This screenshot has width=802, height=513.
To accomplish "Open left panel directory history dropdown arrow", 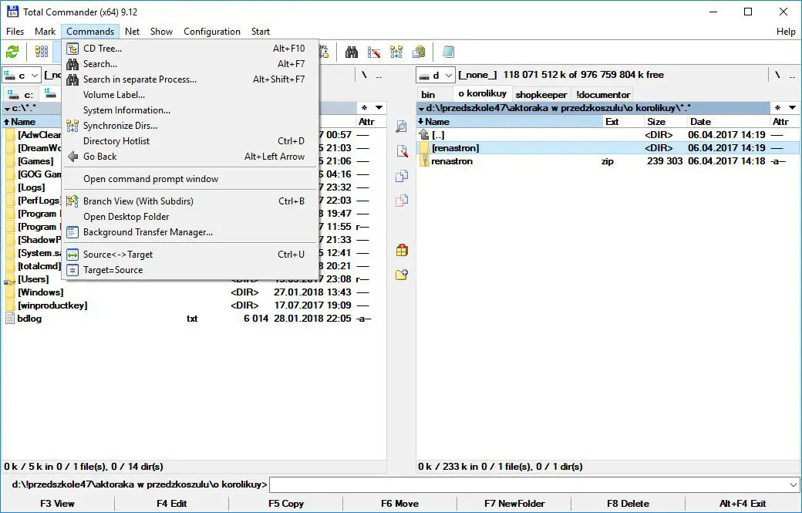I will pos(379,108).
